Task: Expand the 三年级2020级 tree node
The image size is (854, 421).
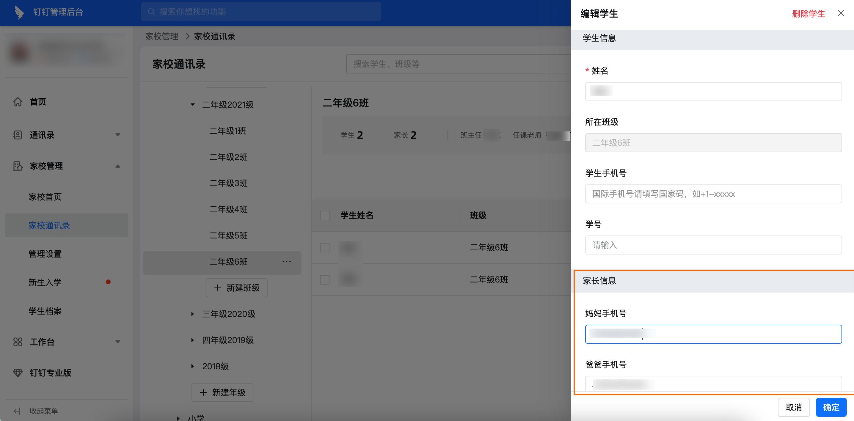Action: tap(193, 314)
